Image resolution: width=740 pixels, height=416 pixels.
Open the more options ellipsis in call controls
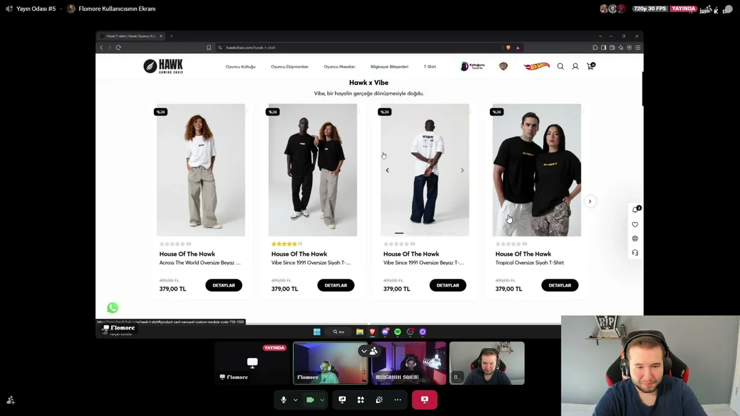point(398,399)
